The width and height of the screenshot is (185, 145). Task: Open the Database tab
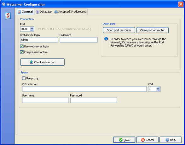click(x=44, y=12)
